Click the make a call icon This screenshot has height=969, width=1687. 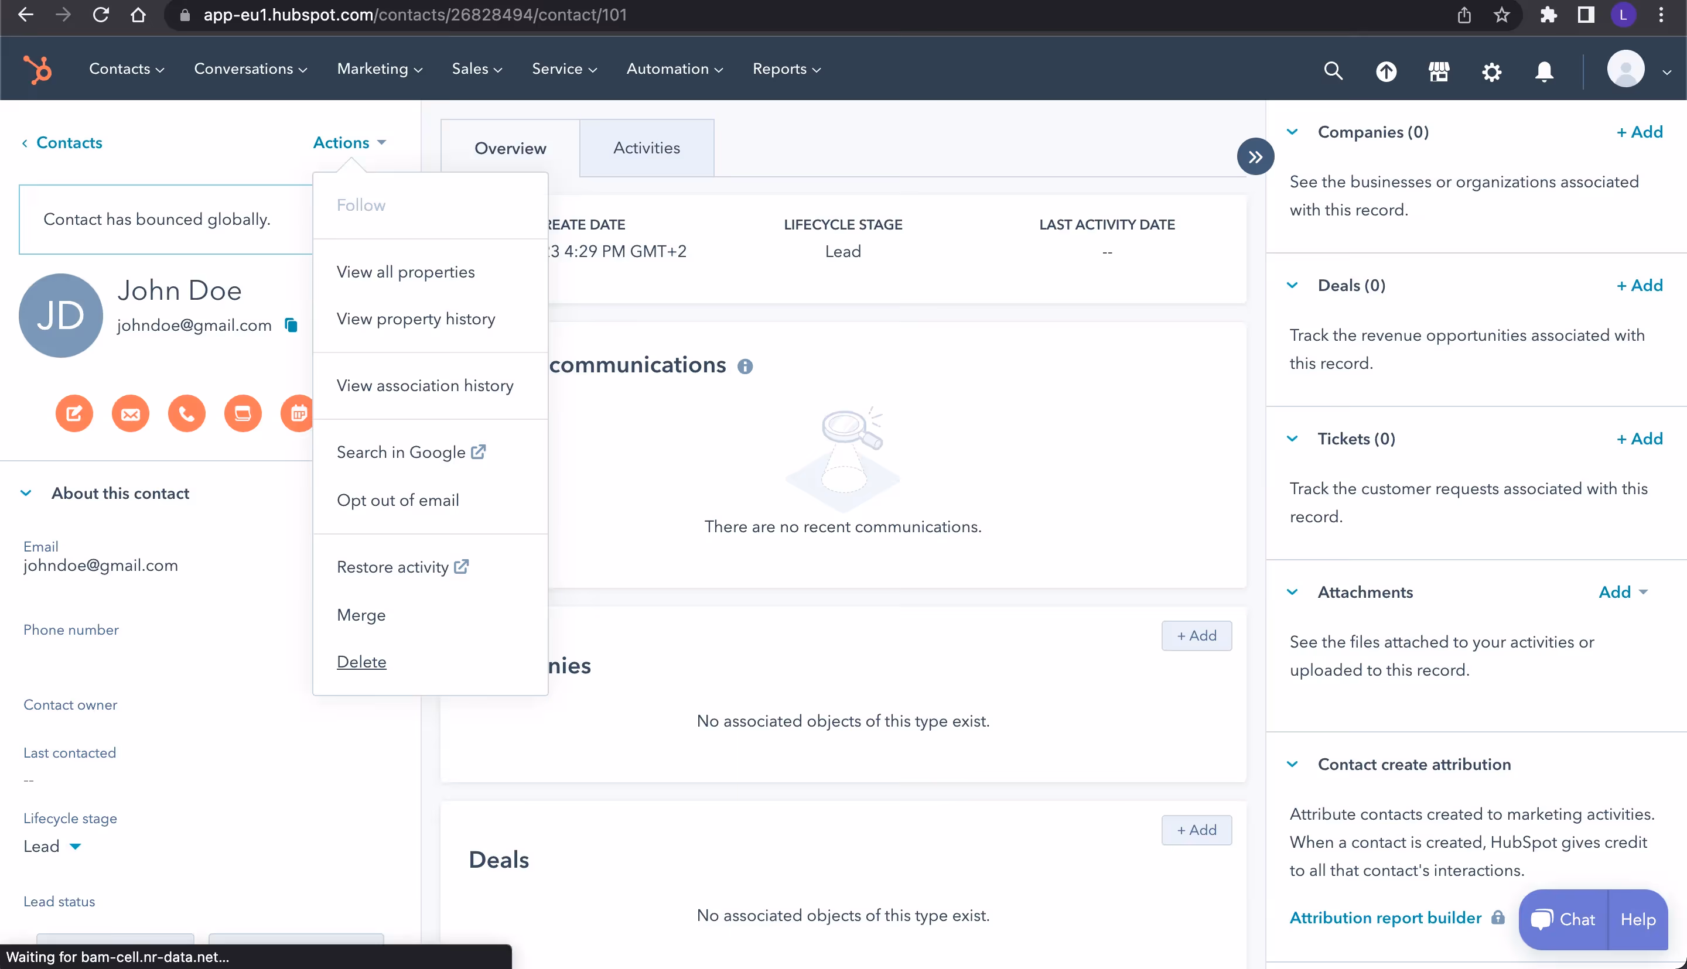click(186, 413)
